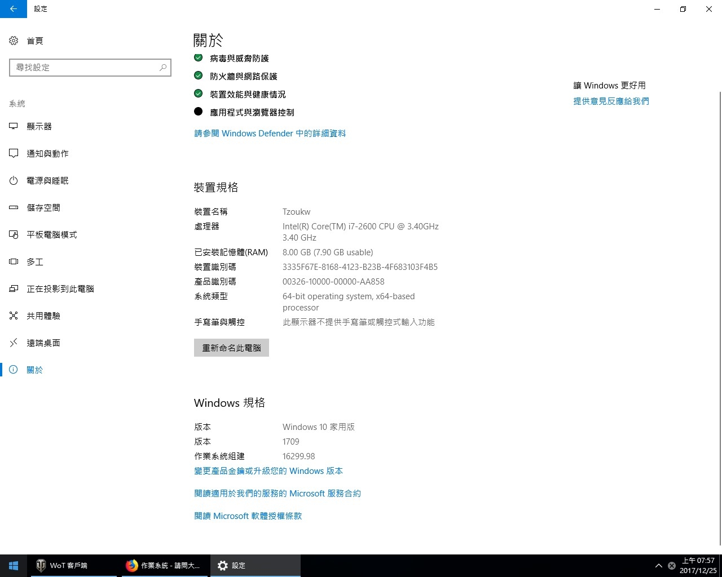722x577 pixels.
Task: Click the 通知與動作 icon
Action: [14, 153]
